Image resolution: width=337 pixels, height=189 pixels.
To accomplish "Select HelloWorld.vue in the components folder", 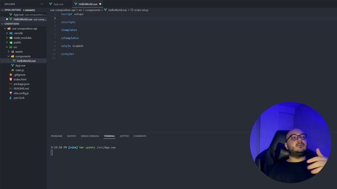I will coord(26,61).
